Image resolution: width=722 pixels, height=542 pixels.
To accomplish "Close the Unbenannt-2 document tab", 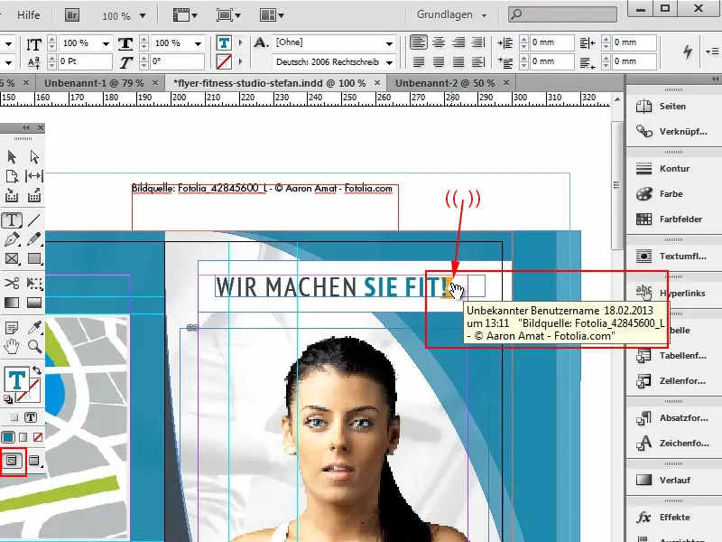I will pos(506,83).
